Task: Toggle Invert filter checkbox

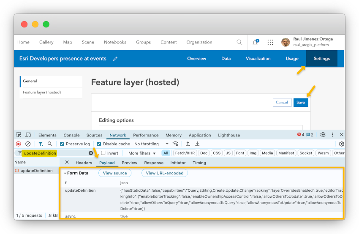Action: pos(103,153)
